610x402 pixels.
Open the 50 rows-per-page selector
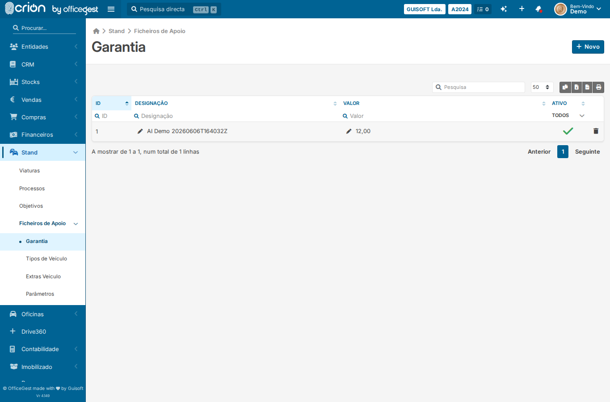[542, 87]
